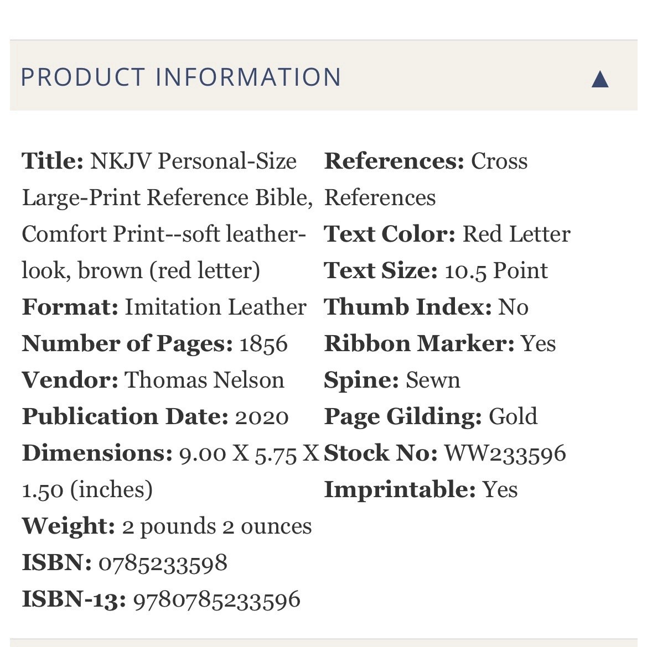Click the Stock No WW233596 value
The height and width of the screenshot is (647, 647).
[x=505, y=453]
